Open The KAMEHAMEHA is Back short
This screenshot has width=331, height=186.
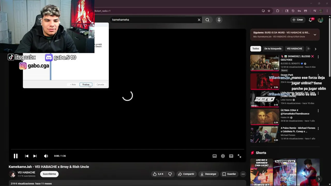[x=285, y=172]
